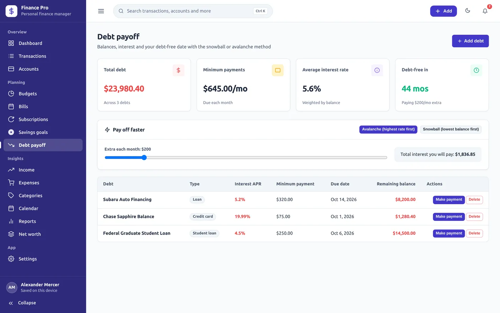Click the Alexander Mercer profile avatar

(x=12, y=287)
